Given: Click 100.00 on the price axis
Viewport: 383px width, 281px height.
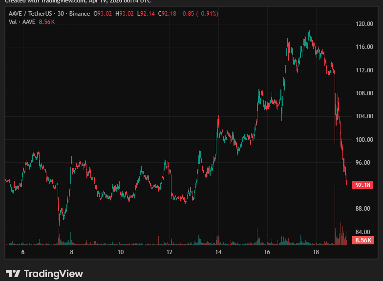Looking at the screenshot, I should (x=364, y=139).
